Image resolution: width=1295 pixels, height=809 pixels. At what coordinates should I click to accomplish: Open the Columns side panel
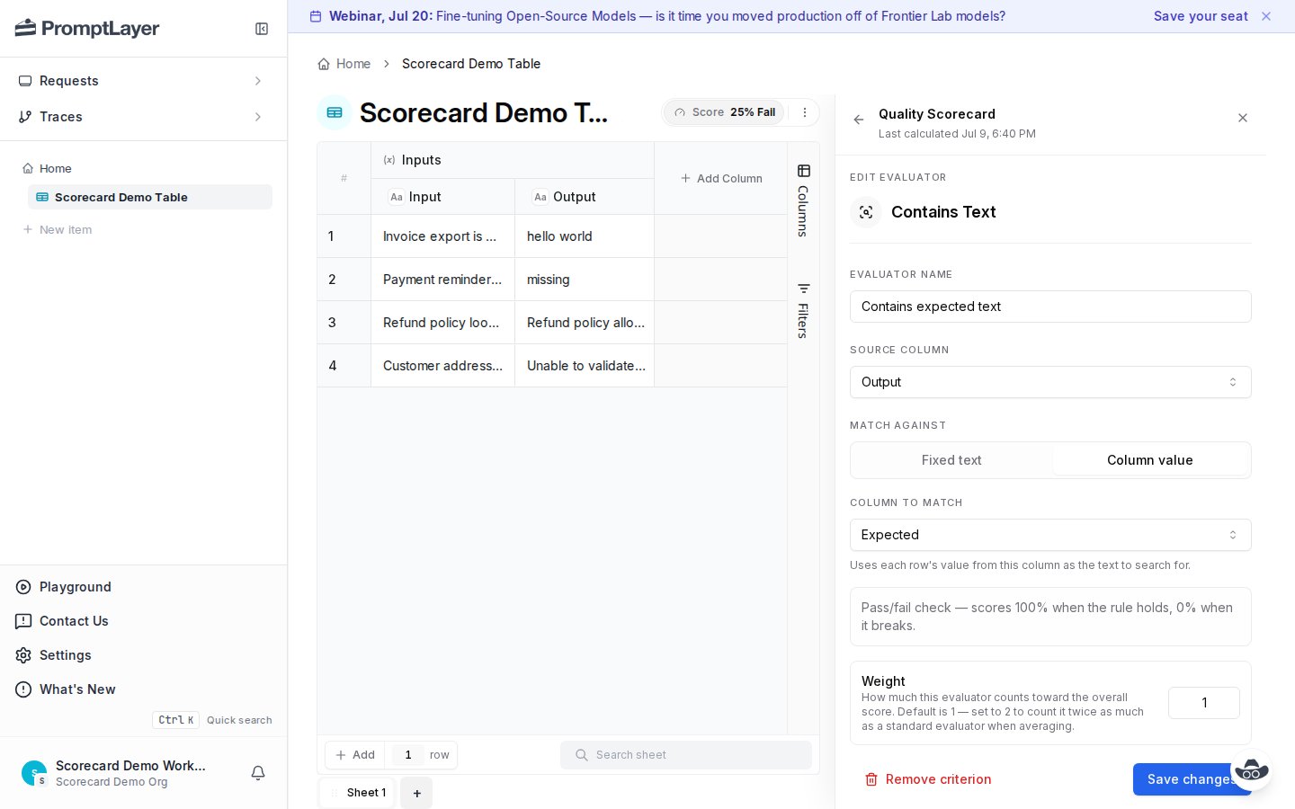click(x=803, y=200)
